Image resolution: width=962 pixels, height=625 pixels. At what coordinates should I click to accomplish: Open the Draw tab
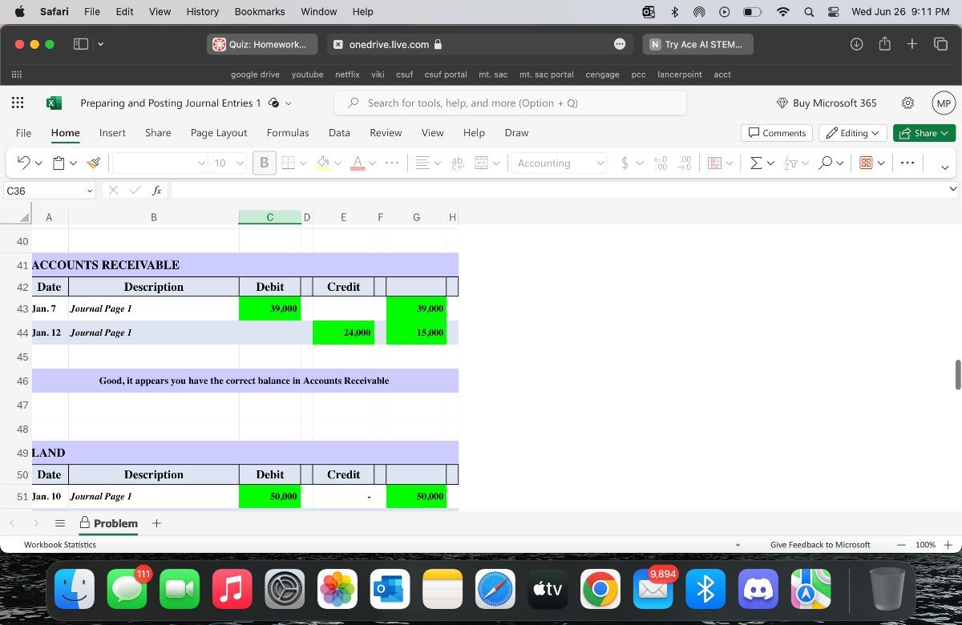(x=516, y=133)
